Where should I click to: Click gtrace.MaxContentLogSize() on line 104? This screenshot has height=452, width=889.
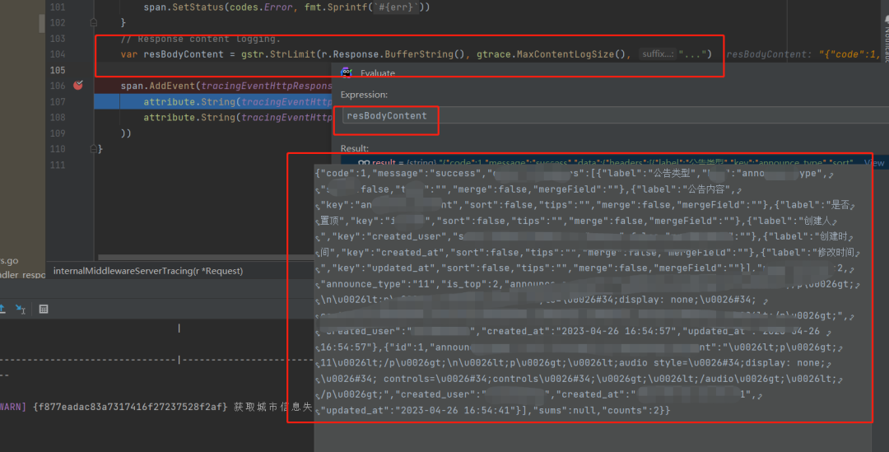(x=551, y=54)
